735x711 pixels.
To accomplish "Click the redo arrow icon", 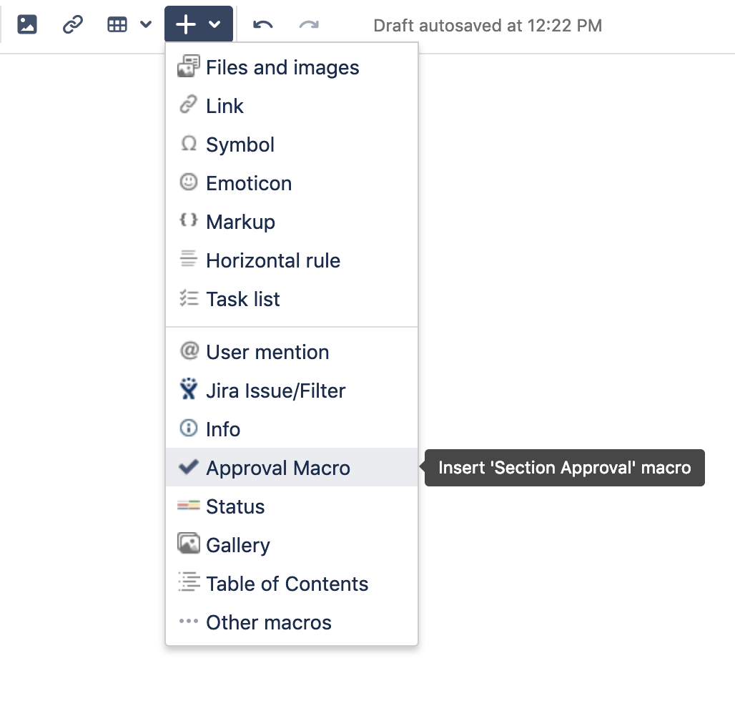I will (309, 25).
